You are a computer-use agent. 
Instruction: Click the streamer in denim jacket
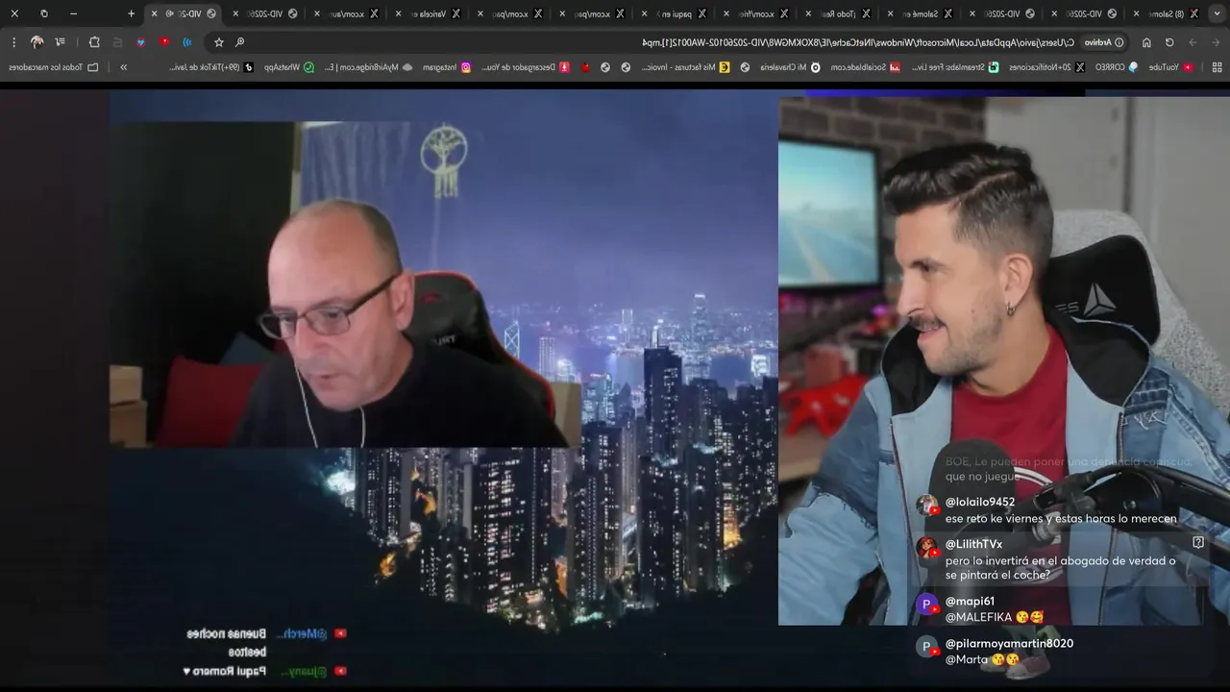tap(1003, 360)
